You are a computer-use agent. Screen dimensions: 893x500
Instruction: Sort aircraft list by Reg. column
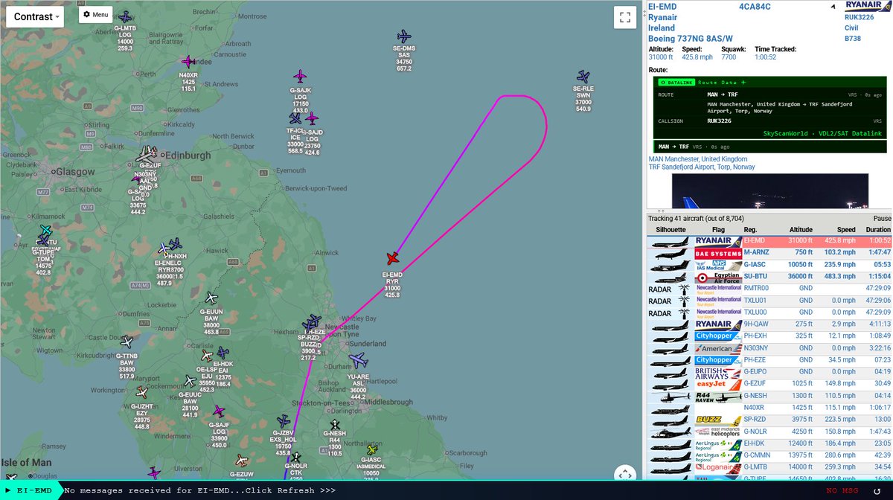pos(750,230)
